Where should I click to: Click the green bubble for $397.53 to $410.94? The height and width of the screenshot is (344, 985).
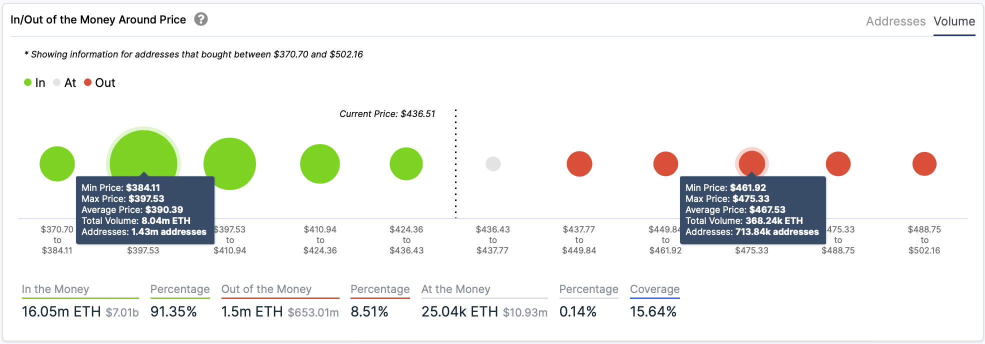230,163
